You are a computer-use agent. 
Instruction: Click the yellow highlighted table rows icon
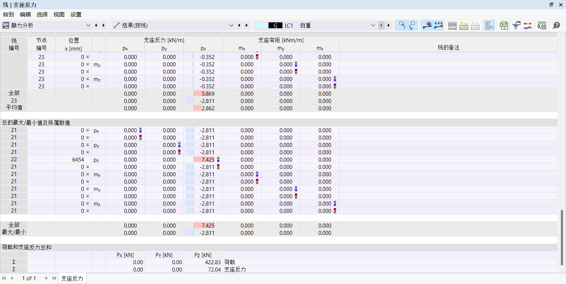pyautogui.click(x=464, y=25)
